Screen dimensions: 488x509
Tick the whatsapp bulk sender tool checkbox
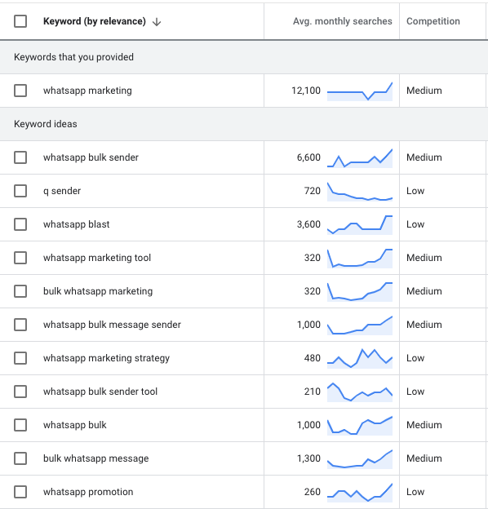click(20, 392)
